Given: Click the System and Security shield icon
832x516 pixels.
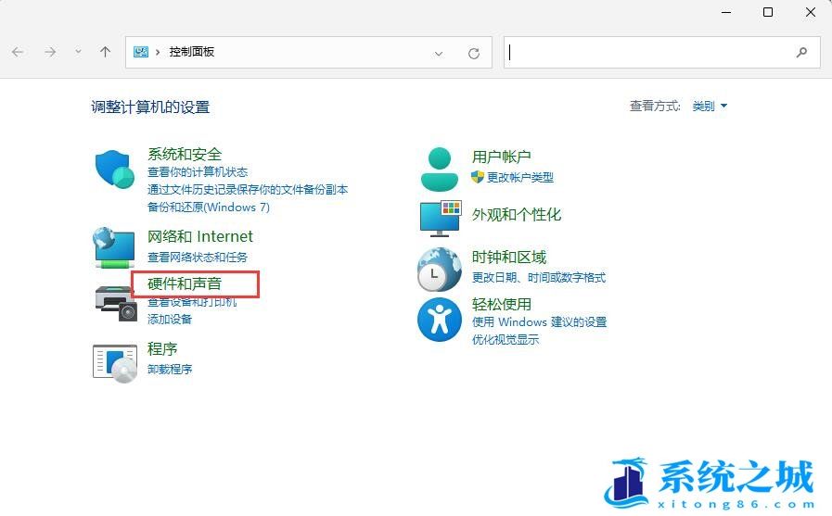Looking at the screenshot, I should pyautogui.click(x=115, y=170).
